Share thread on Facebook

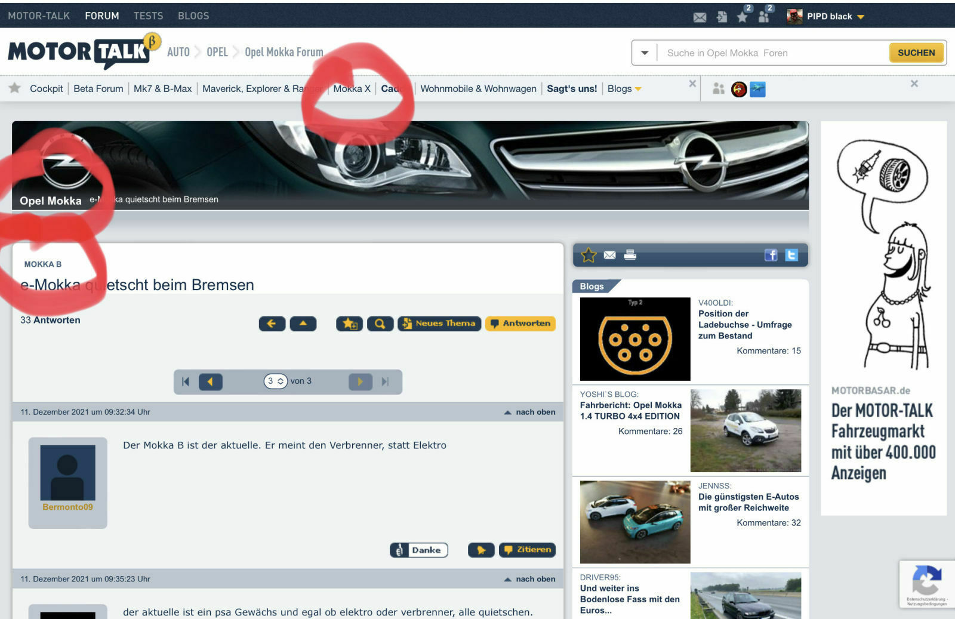[771, 255]
